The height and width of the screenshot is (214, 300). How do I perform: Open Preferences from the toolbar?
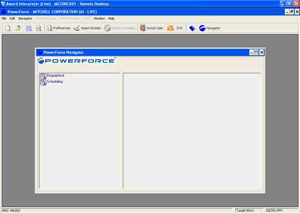[58, 28]
